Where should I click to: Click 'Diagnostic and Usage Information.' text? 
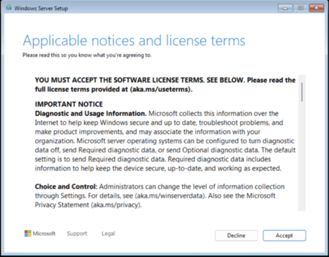tap(91, 113)
